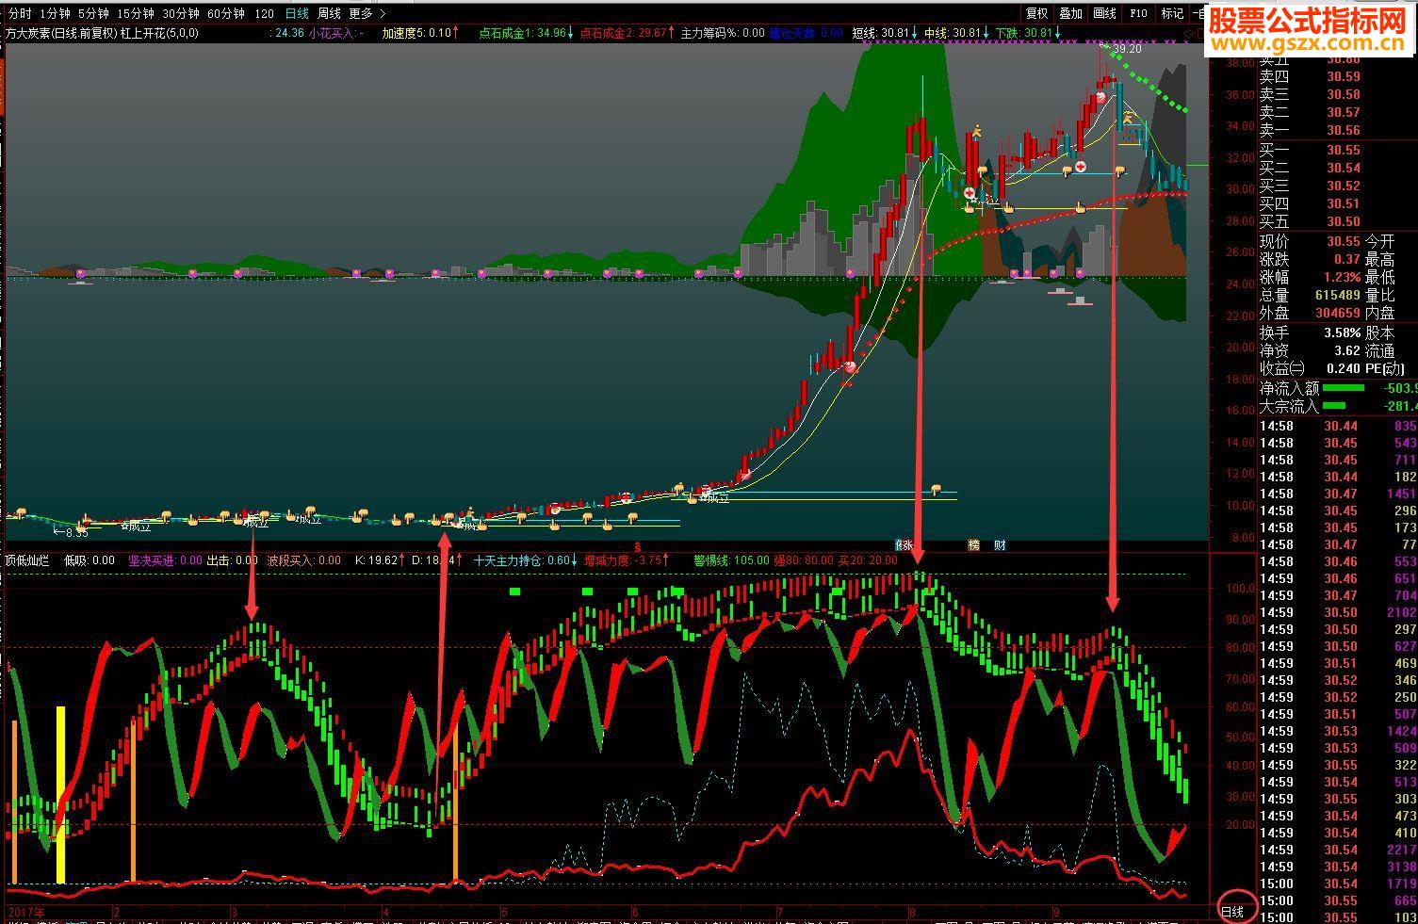Select the 日线 daily tab
This screenshot has height=924, width=1418.
(297, 13)
